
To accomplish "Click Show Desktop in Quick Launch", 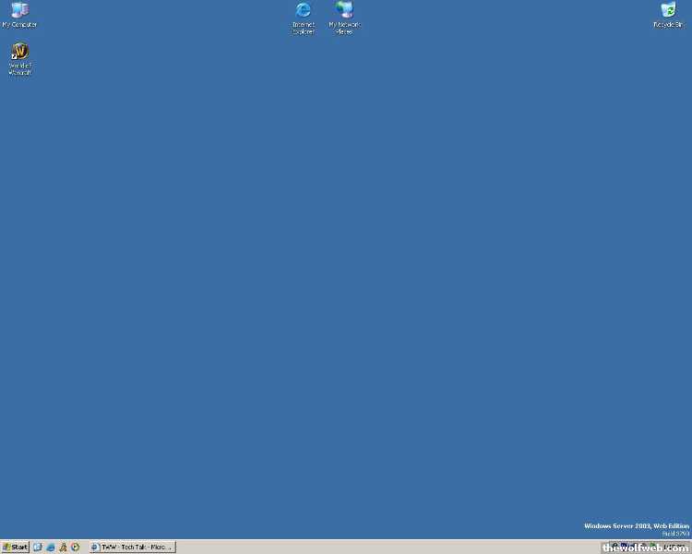I will point(38,547).
